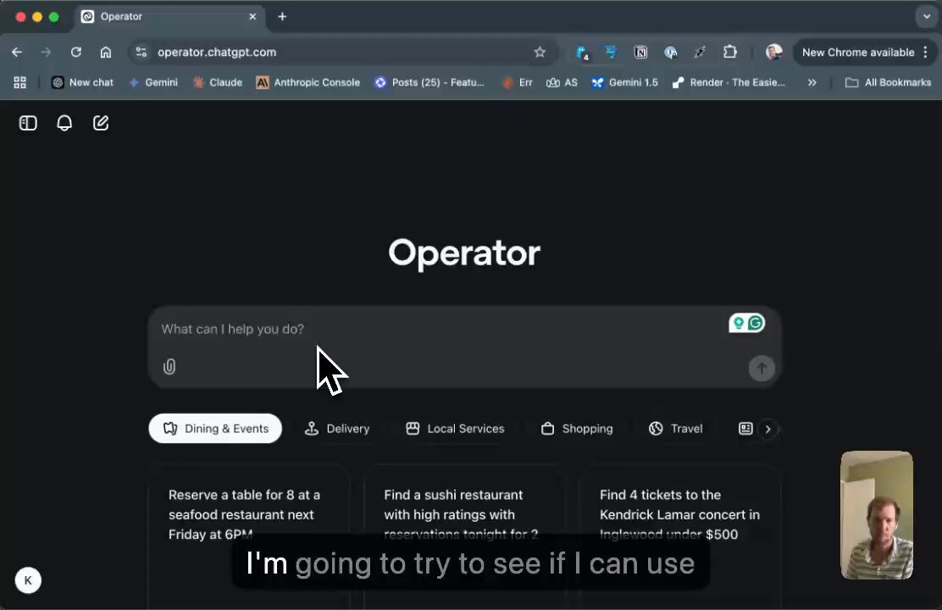Open the notifications bell

click(x=64, y=123)
